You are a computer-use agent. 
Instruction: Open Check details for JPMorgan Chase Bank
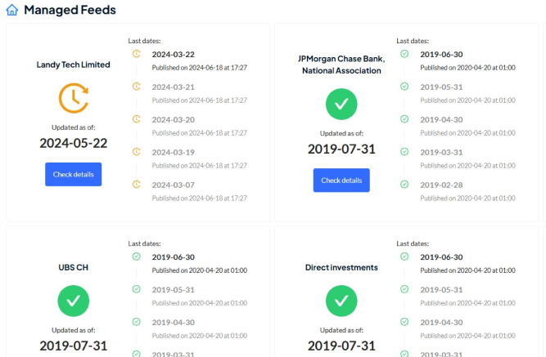(x=341, y=180)
